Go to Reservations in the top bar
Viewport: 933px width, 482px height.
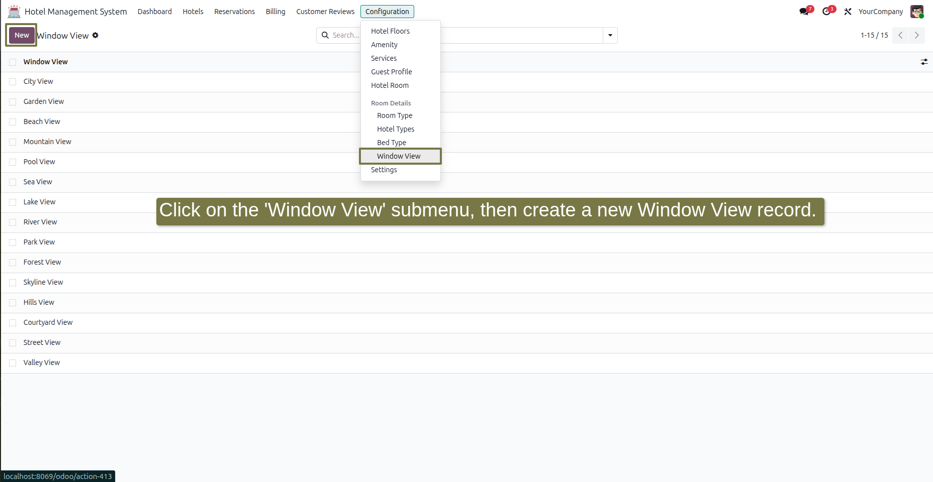click(234, 12)
